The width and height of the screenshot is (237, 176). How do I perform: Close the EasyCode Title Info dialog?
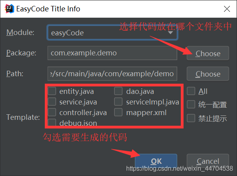point(227,9)
